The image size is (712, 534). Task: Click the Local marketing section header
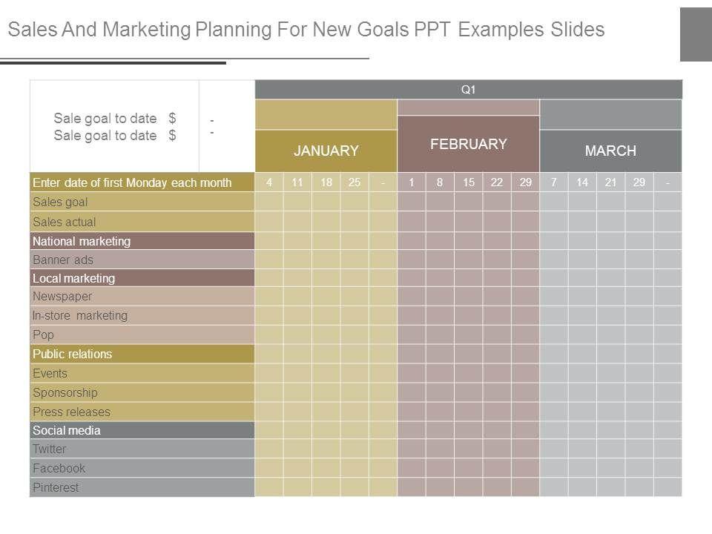point(142,279)
